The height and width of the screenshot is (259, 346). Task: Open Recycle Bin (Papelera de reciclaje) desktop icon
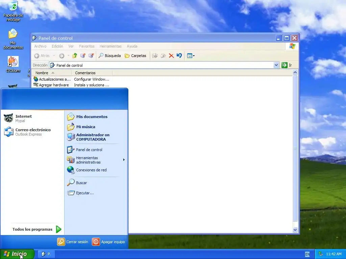(13, 11)
